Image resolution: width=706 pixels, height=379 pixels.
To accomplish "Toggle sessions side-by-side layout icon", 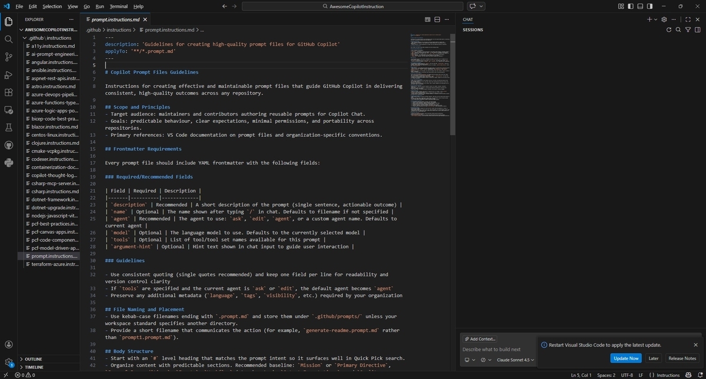I will click(698, 29).
